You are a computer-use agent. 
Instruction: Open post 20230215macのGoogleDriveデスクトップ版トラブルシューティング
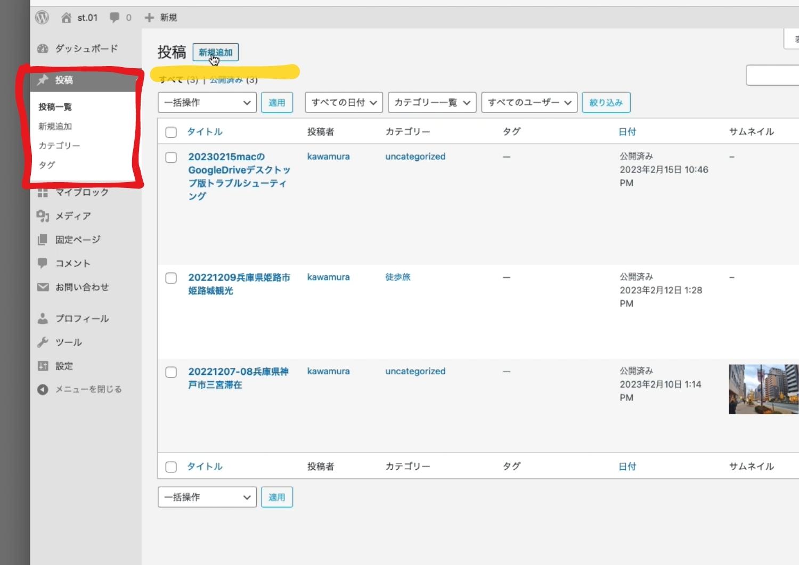click(239, 176)
